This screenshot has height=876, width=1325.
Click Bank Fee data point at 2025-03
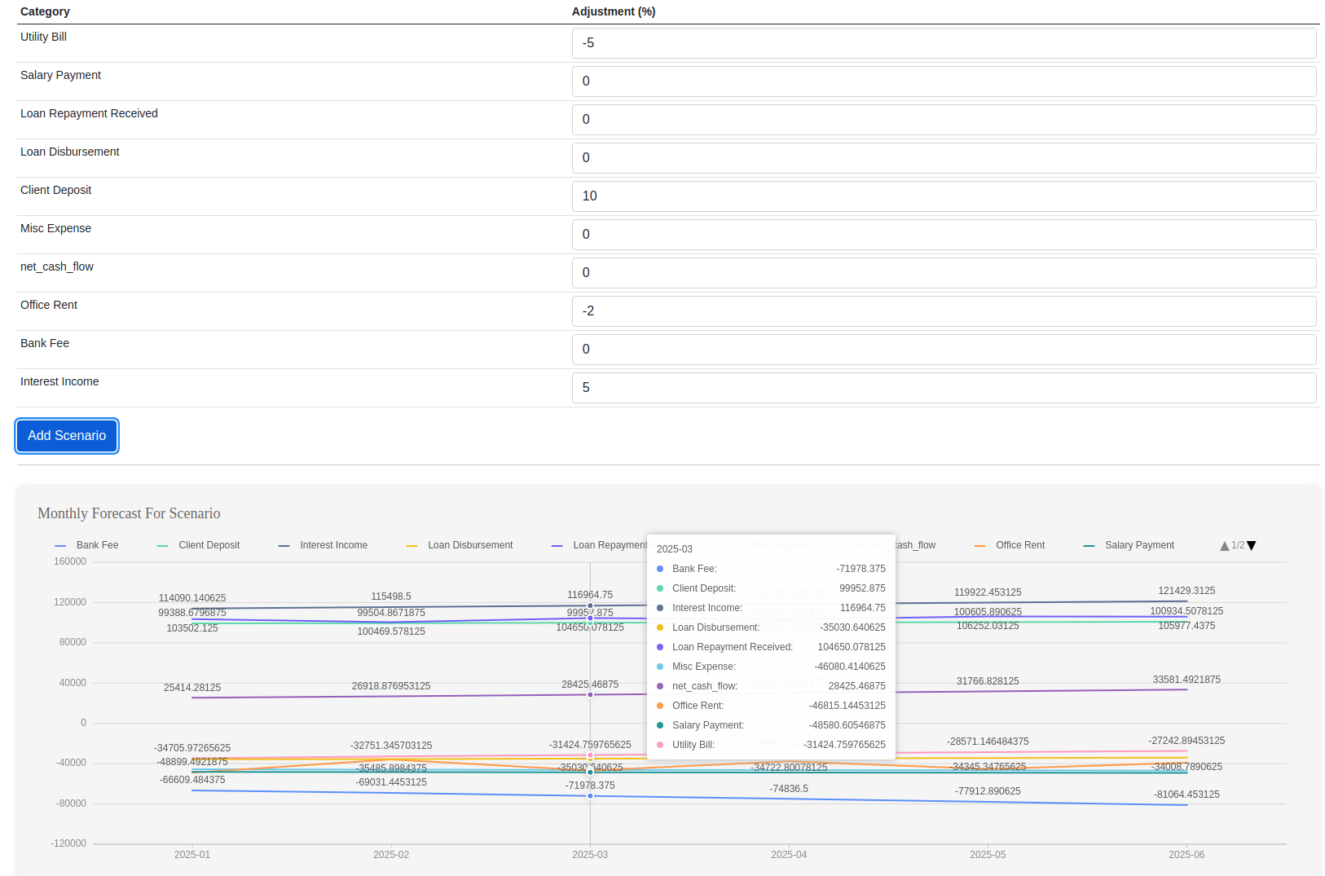click(x=590, y=796)
